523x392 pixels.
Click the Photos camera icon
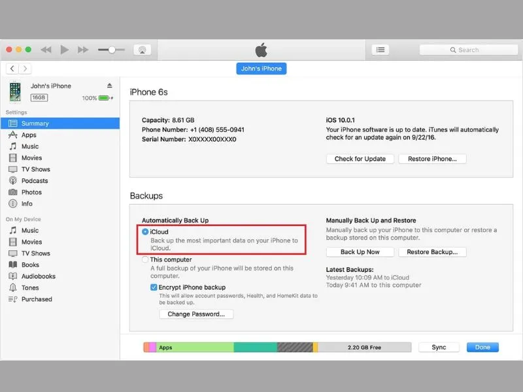point(12,192)
